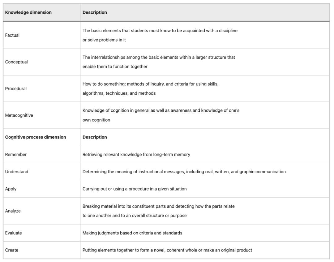The image size is (334, 262).
Task: Click the 'How to do something' description
Action: (x=150, y=88)
